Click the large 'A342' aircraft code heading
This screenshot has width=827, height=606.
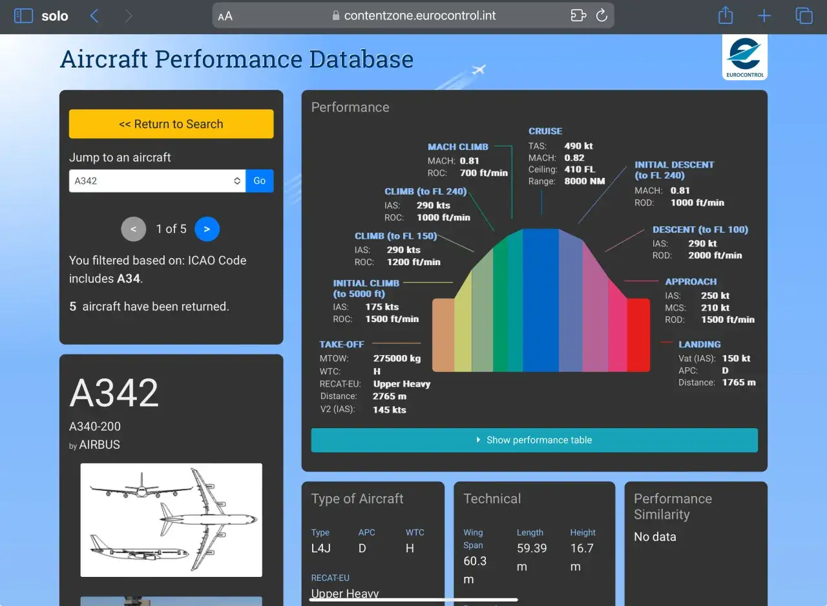point(114,393)
